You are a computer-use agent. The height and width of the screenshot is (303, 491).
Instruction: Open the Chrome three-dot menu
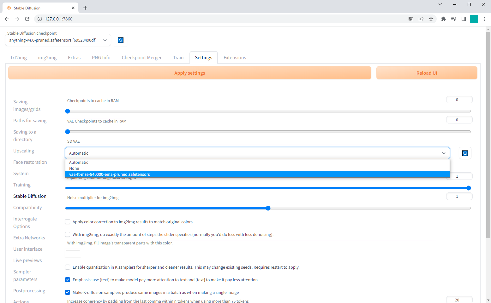tap(484, 19)
